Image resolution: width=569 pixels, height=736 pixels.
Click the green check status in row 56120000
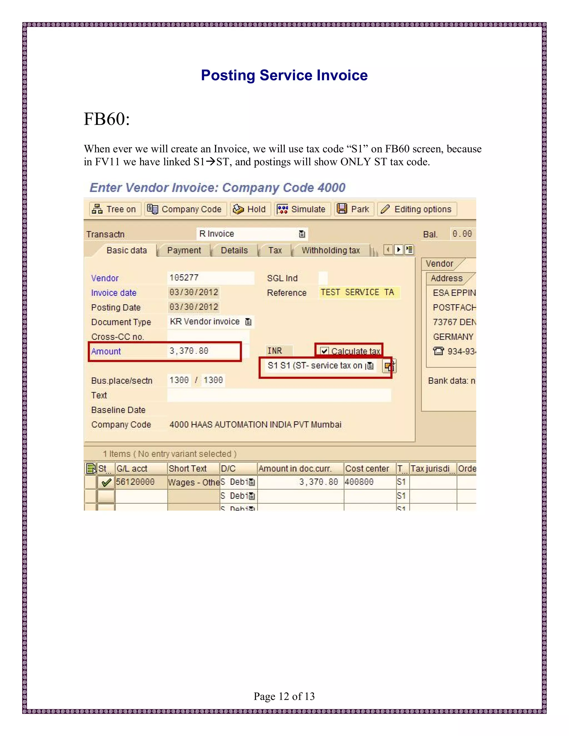pos(106,482)
